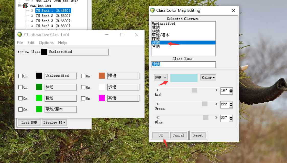Screen dimensions: 287x163
Task: Click the Interactive Class Tool titlebar icon
Action: [x=20, y=34]
